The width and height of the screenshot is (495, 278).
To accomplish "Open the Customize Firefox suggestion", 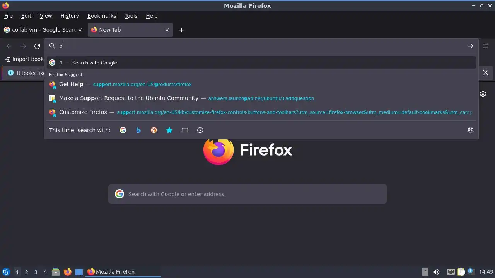I will [261, 112].
